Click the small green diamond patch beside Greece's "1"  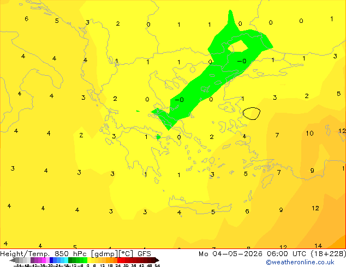(158, 137)
